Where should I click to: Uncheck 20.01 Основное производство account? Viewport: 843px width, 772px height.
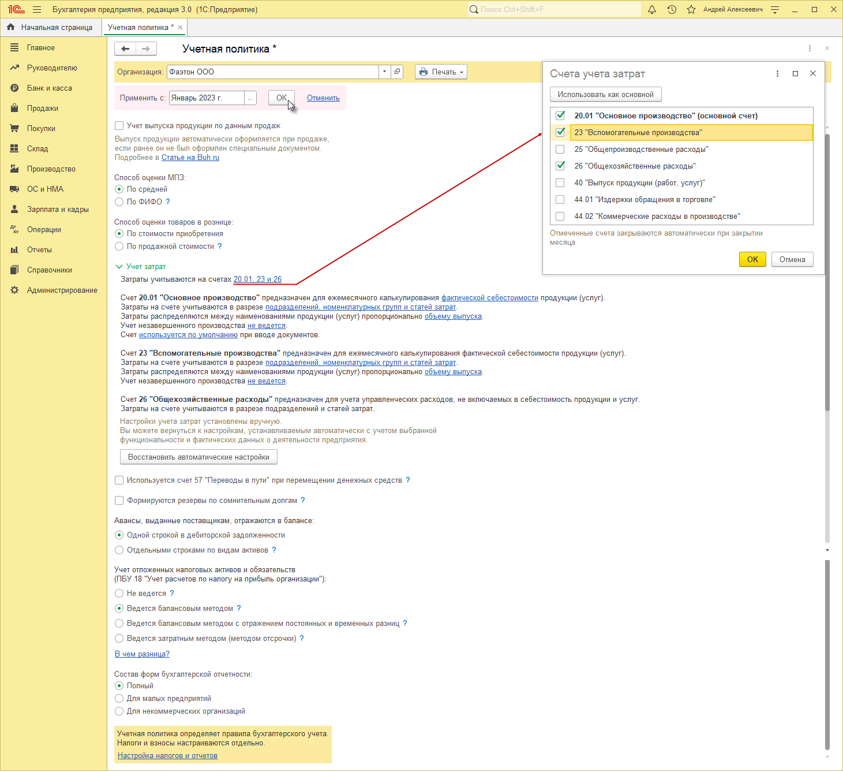pos(560,115)
